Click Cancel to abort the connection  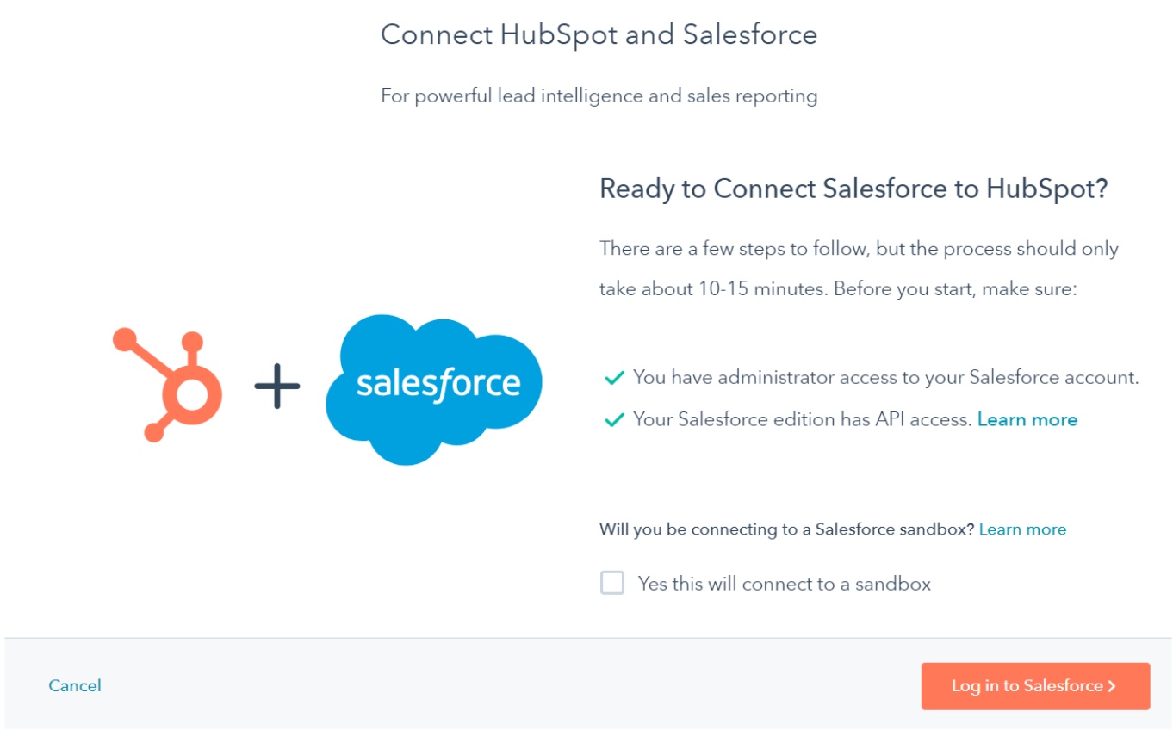74,685
